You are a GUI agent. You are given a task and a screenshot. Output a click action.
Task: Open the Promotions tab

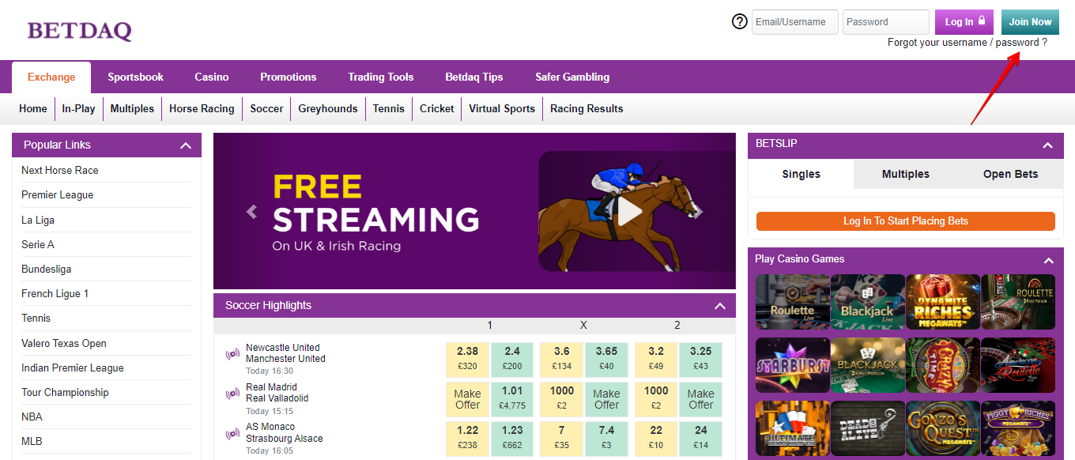pos(289,77)
